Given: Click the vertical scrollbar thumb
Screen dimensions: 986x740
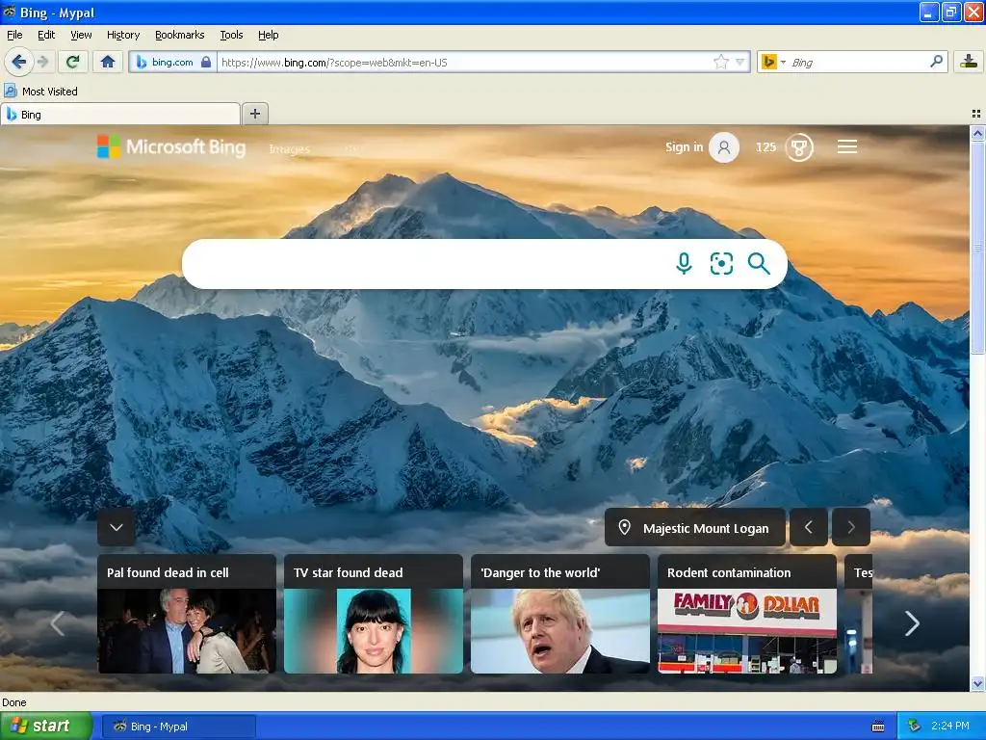Looking at the screenshot, I should click(977, 248).
